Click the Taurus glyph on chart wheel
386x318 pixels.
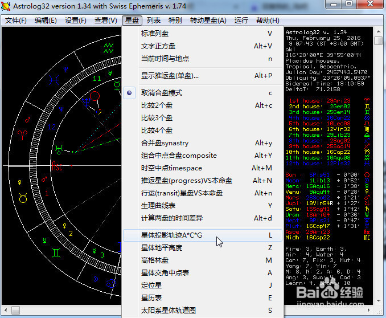click(x=23, y=198)
